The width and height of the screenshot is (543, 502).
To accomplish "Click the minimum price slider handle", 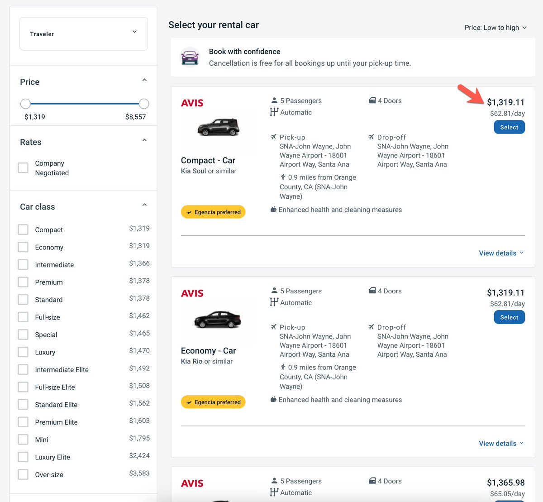I will (26, 104).
